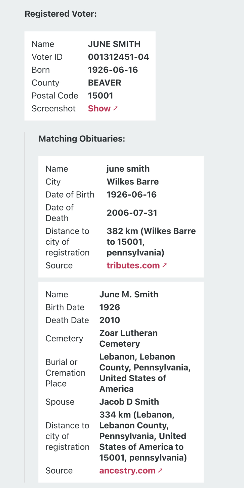Open the tributes.com source link

click(136, 265)
